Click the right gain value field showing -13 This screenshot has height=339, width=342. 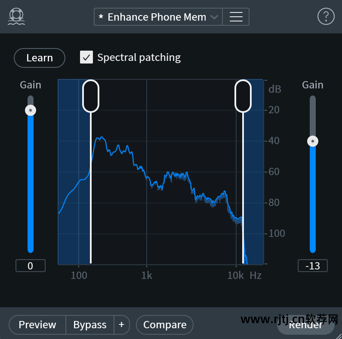(312, 266)
